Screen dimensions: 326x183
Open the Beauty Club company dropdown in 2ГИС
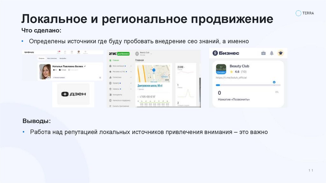tap(144, 54)
